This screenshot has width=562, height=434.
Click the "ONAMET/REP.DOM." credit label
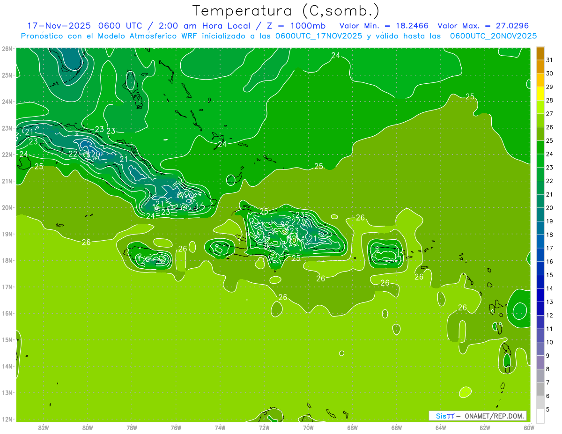(x=495, y=416)
